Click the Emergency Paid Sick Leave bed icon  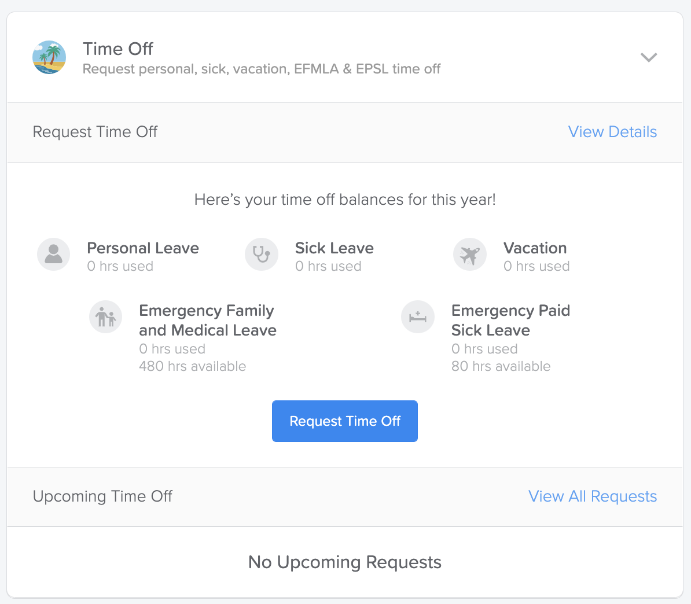(x=418, y=316)
